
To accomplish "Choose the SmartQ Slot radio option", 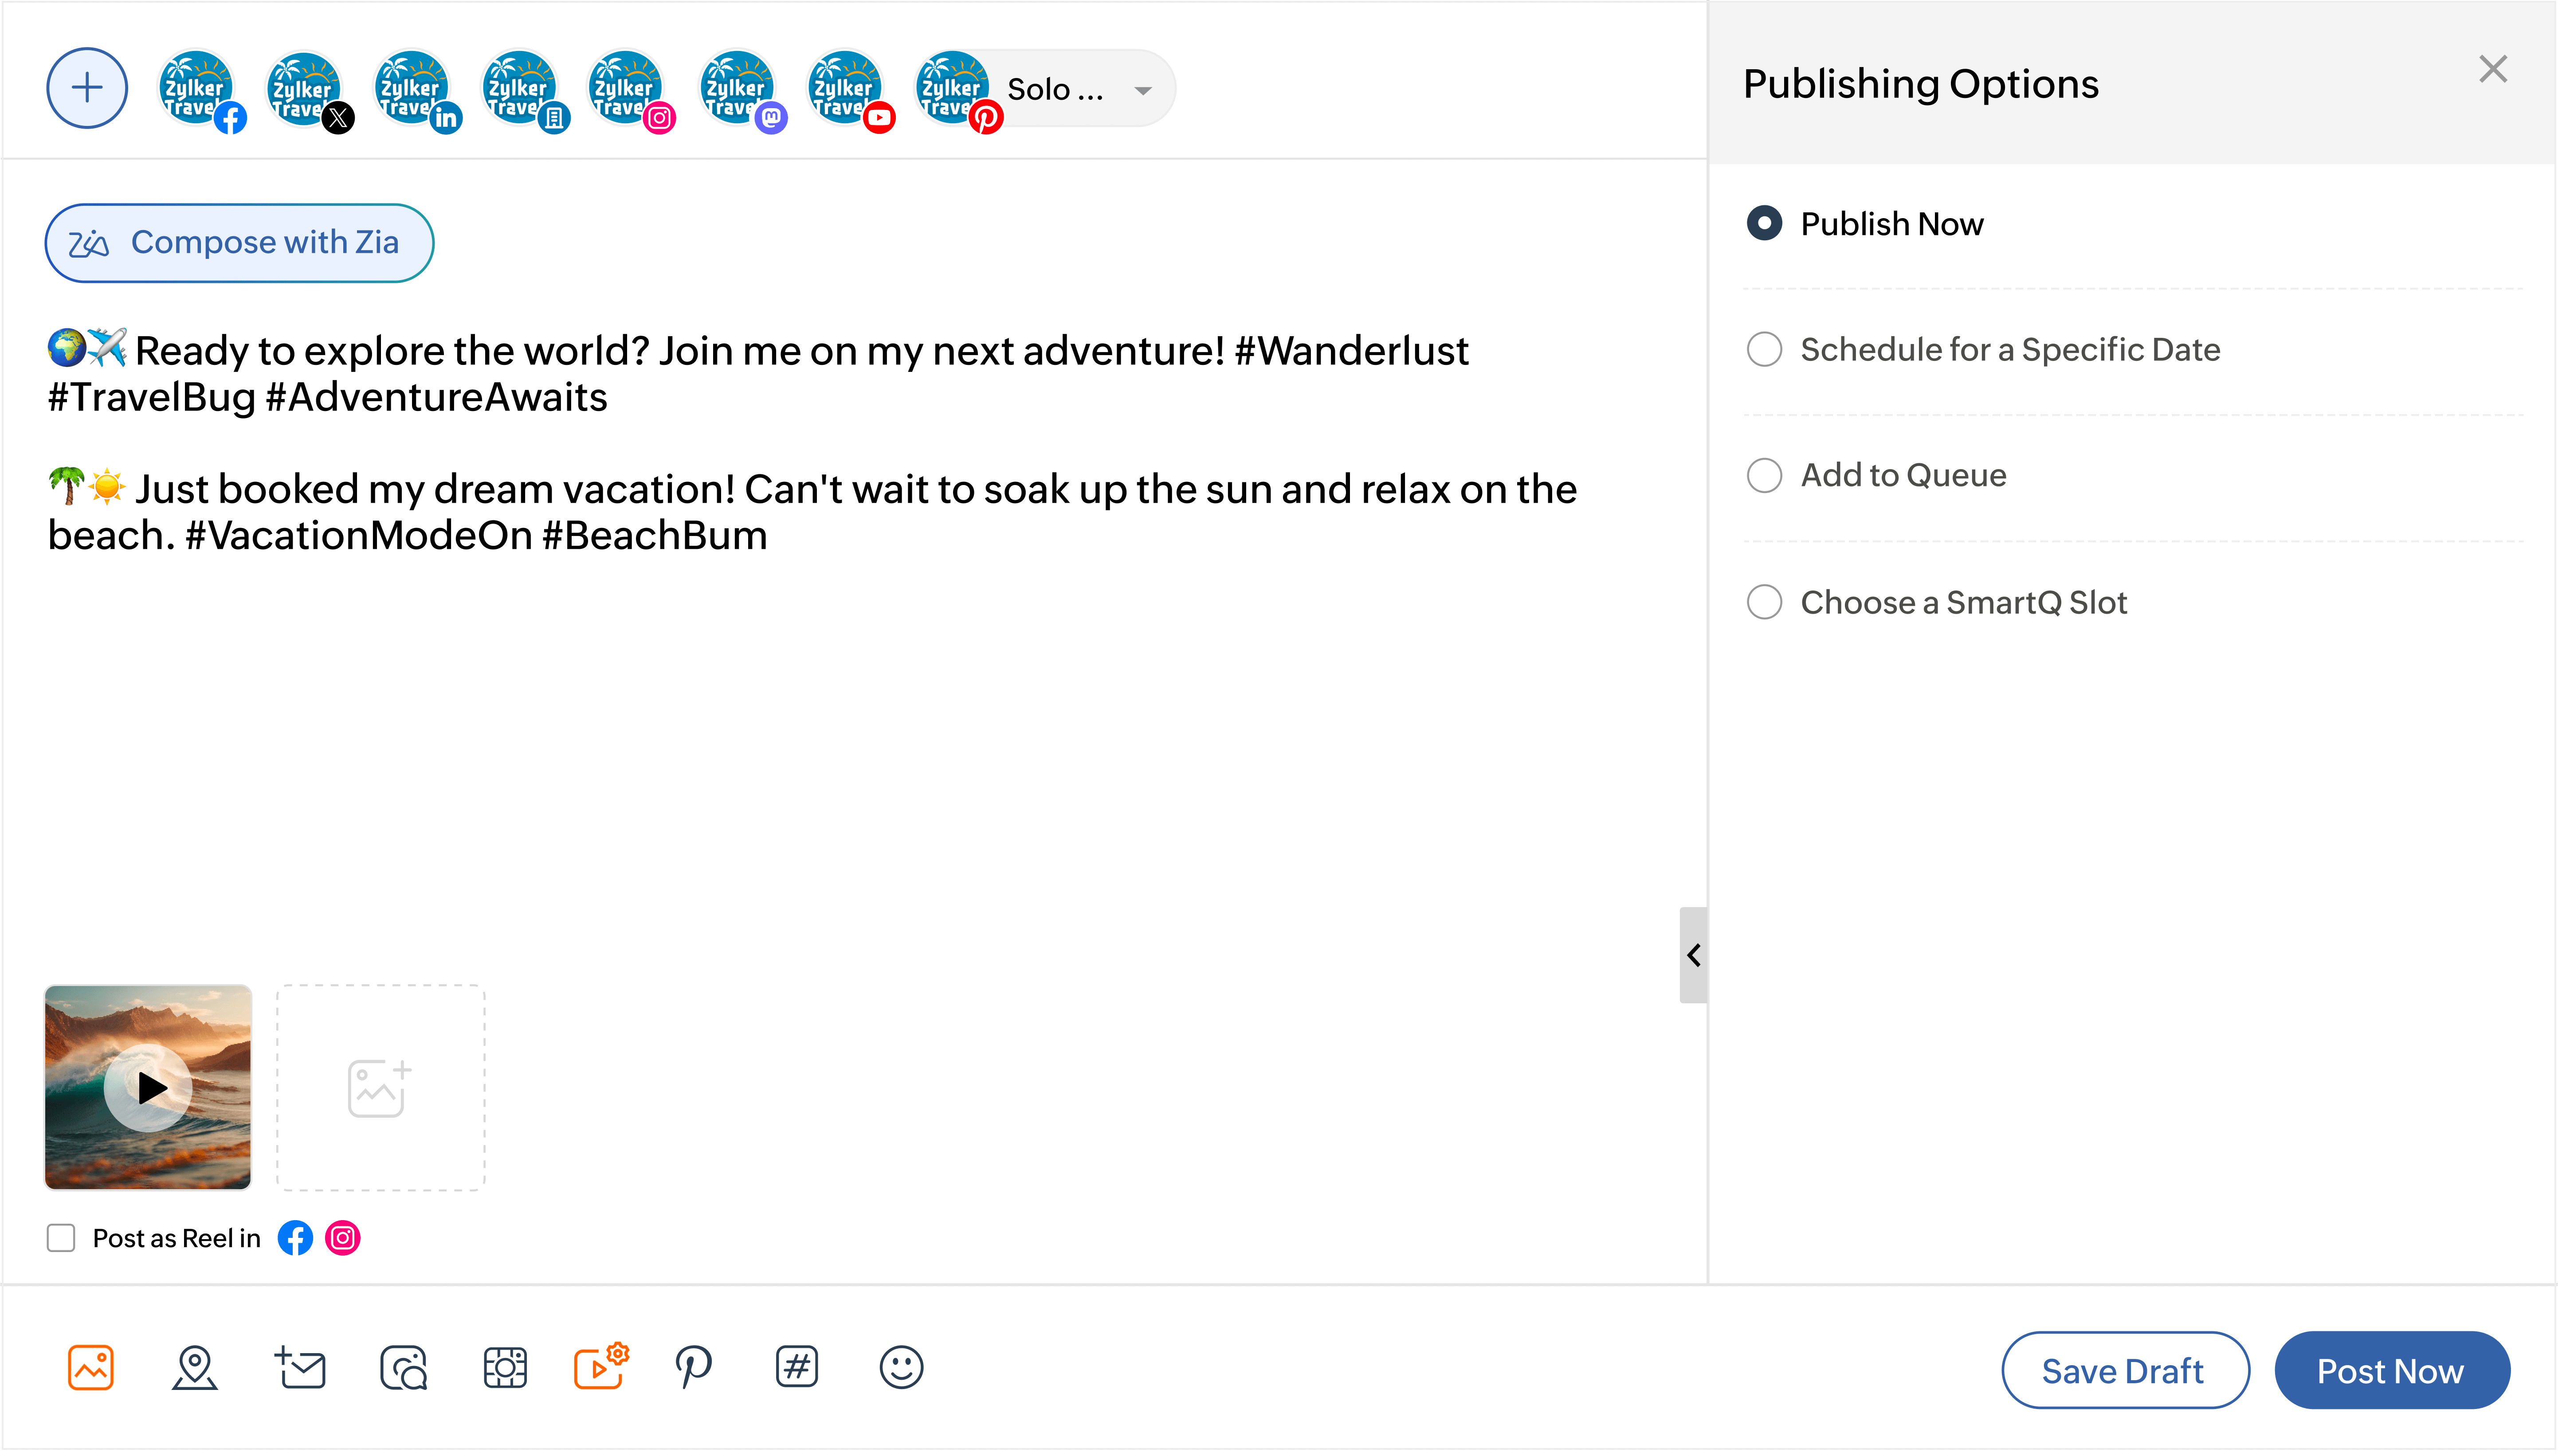I will pos(1764,602).
